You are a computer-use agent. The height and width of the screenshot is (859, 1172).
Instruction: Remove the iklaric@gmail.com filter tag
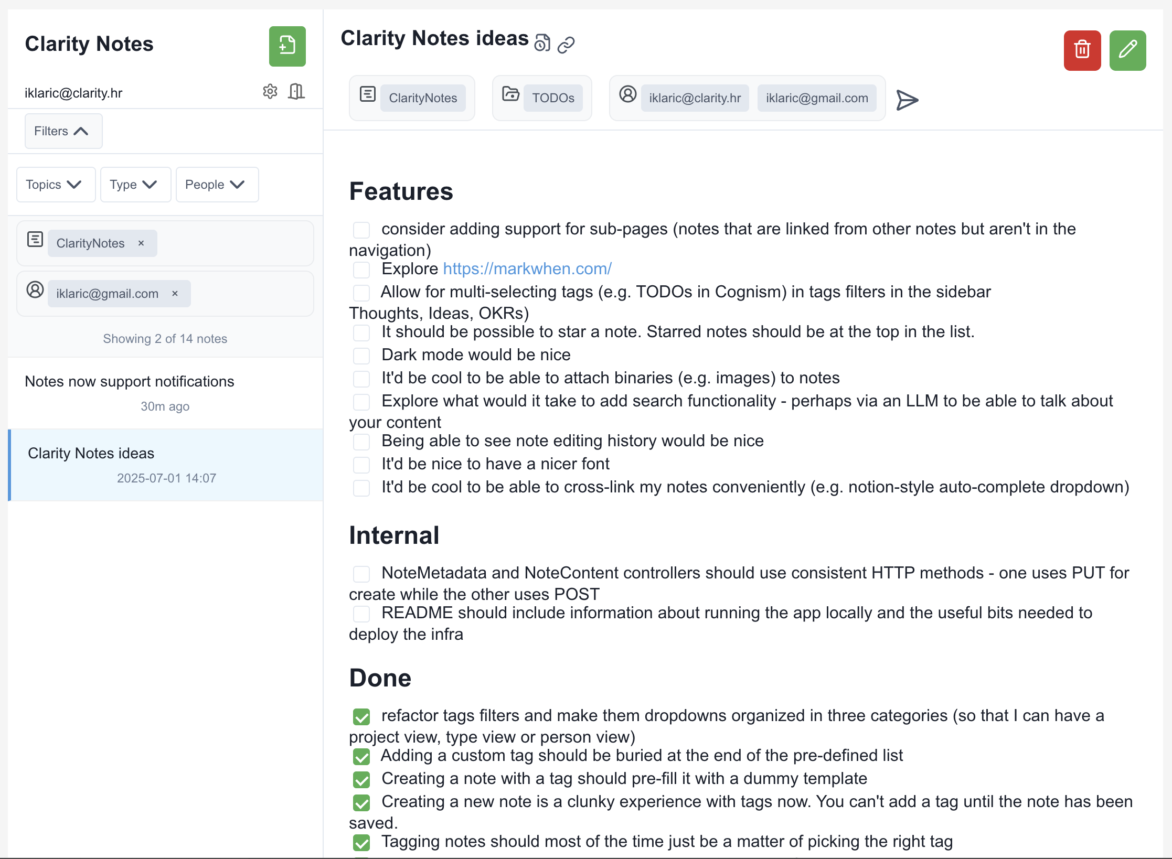(x=175, y=294)
